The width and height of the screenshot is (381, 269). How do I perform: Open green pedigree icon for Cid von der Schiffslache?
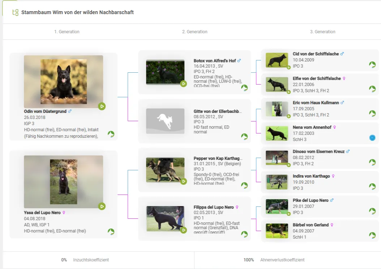(372, 64)
